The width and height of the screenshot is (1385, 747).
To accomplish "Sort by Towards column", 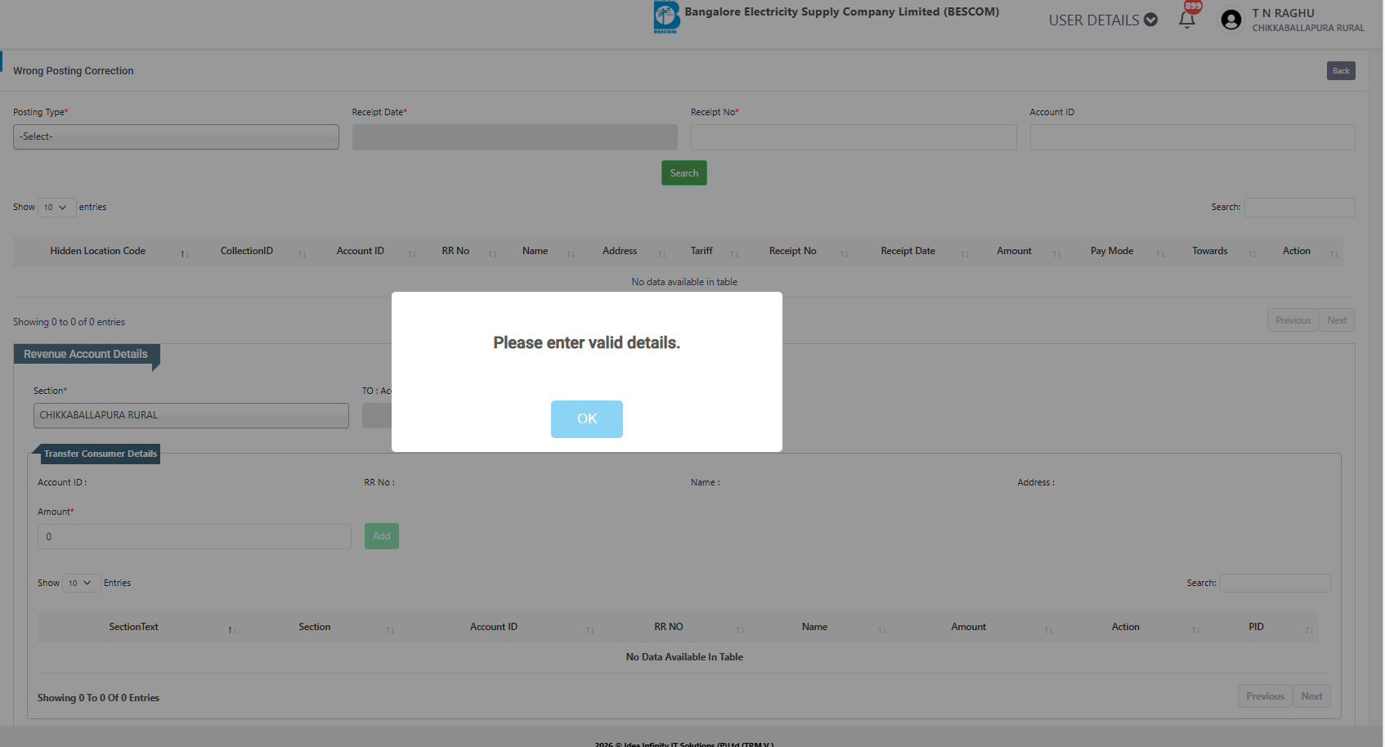I will (x=1216, y=252).
